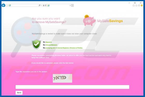The image size is (145, 97).
Task: Open Favorites star icon
Action: [x=136, y=5]
